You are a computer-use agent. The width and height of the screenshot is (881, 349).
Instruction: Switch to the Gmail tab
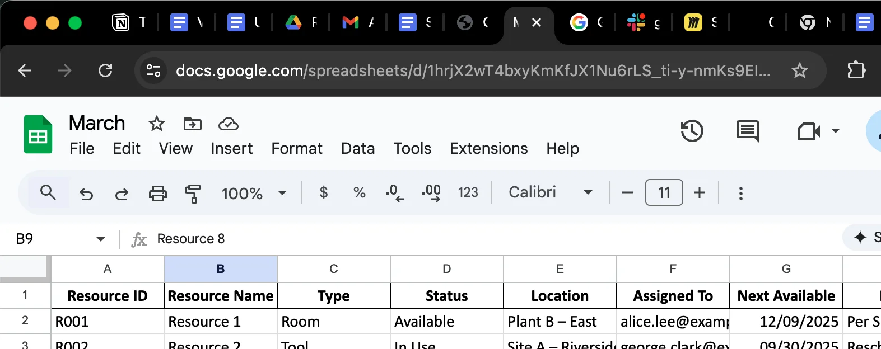click(358, 22)
